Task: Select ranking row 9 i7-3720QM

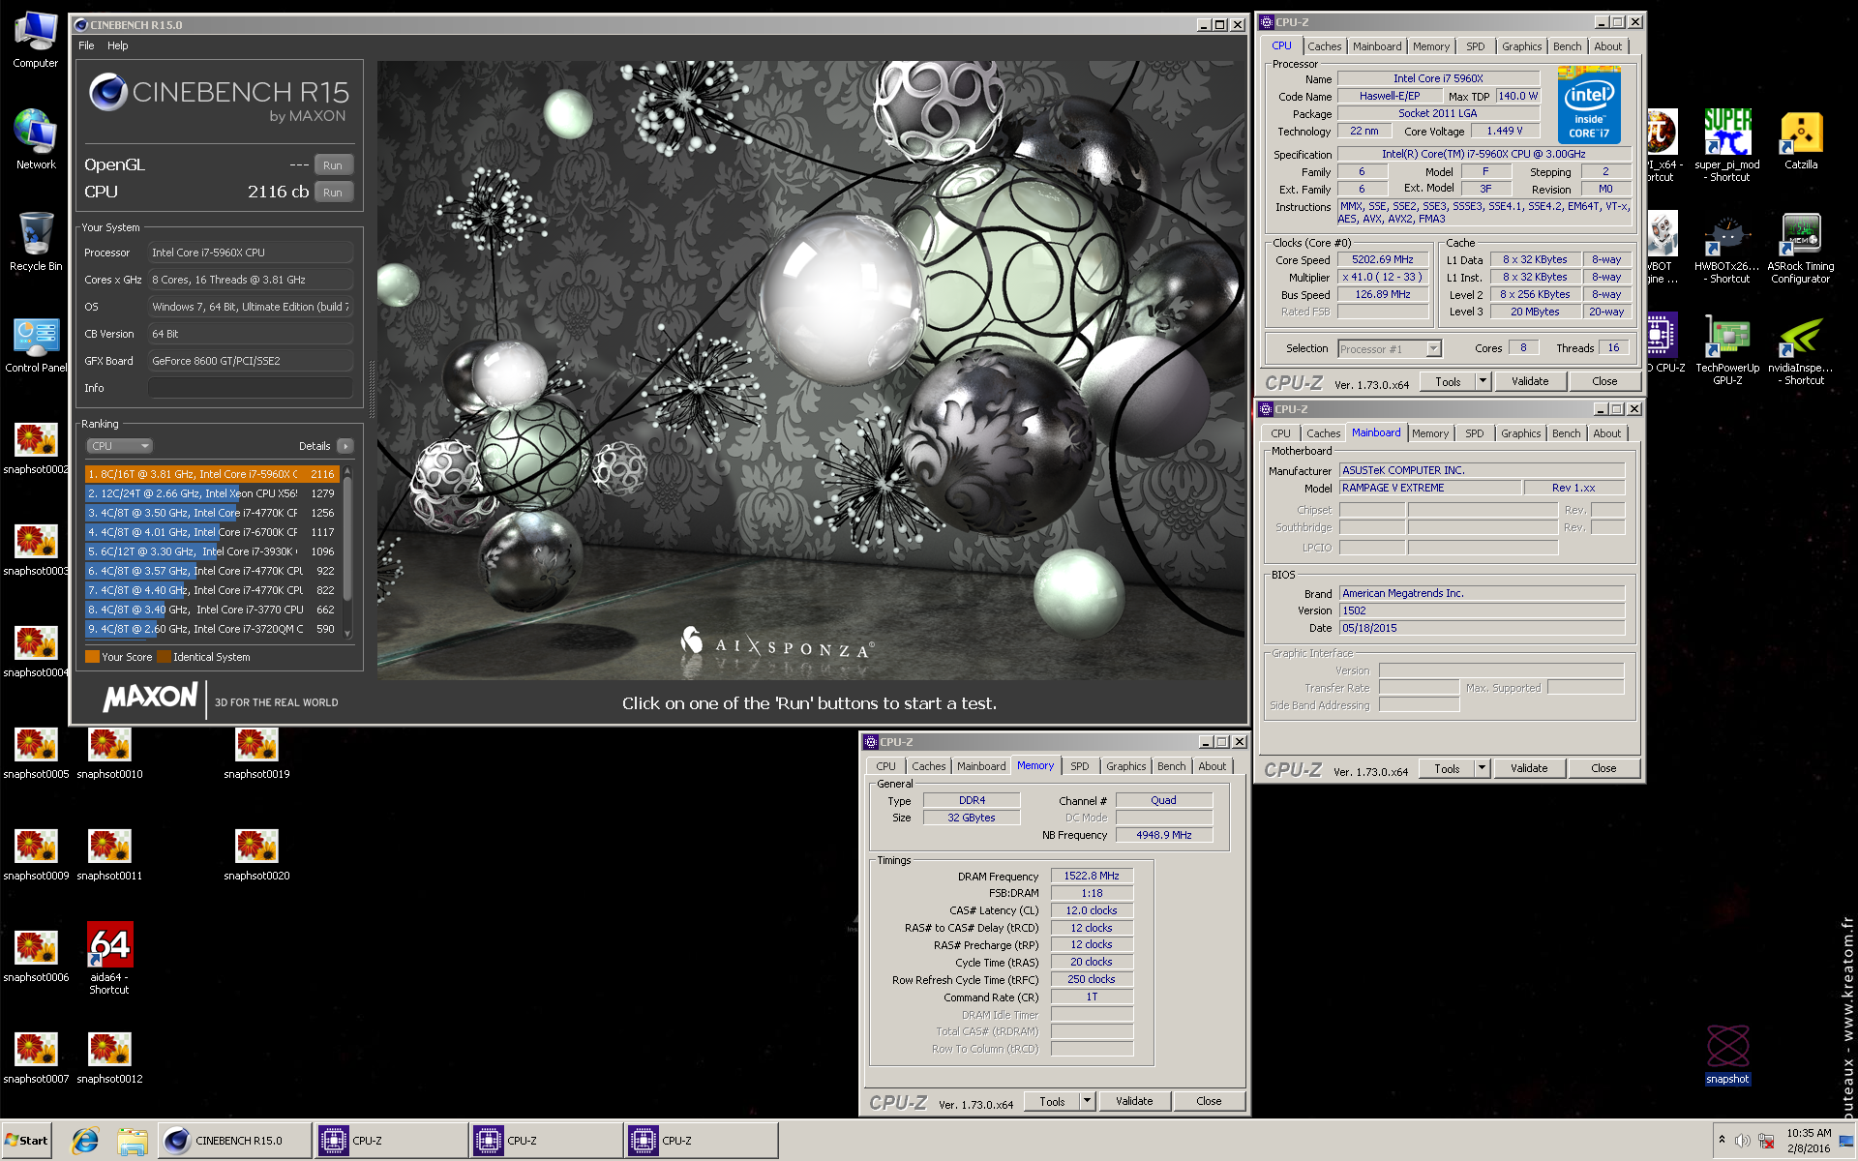Action: point(211,629)
